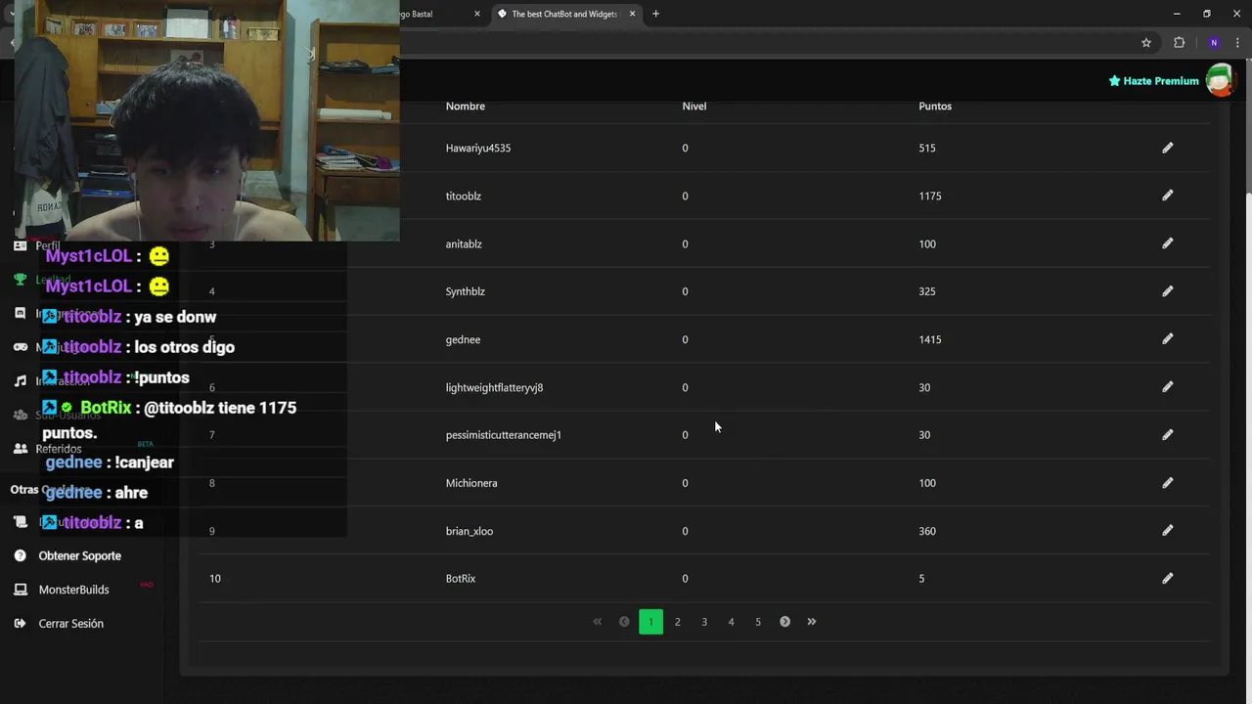Open Referidos in the sidebar
This screenshot has height=704, width=1252.
tap(58, 449)
